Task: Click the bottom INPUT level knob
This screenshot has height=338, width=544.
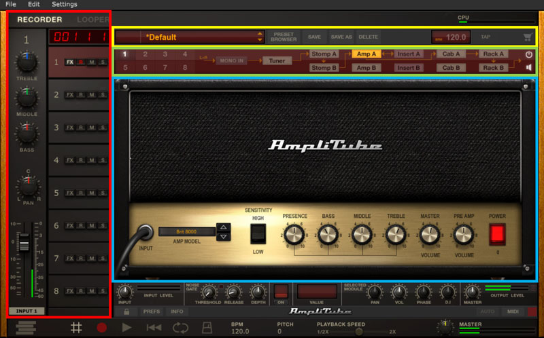Action: pyautogui.click(x=125, y=292)
